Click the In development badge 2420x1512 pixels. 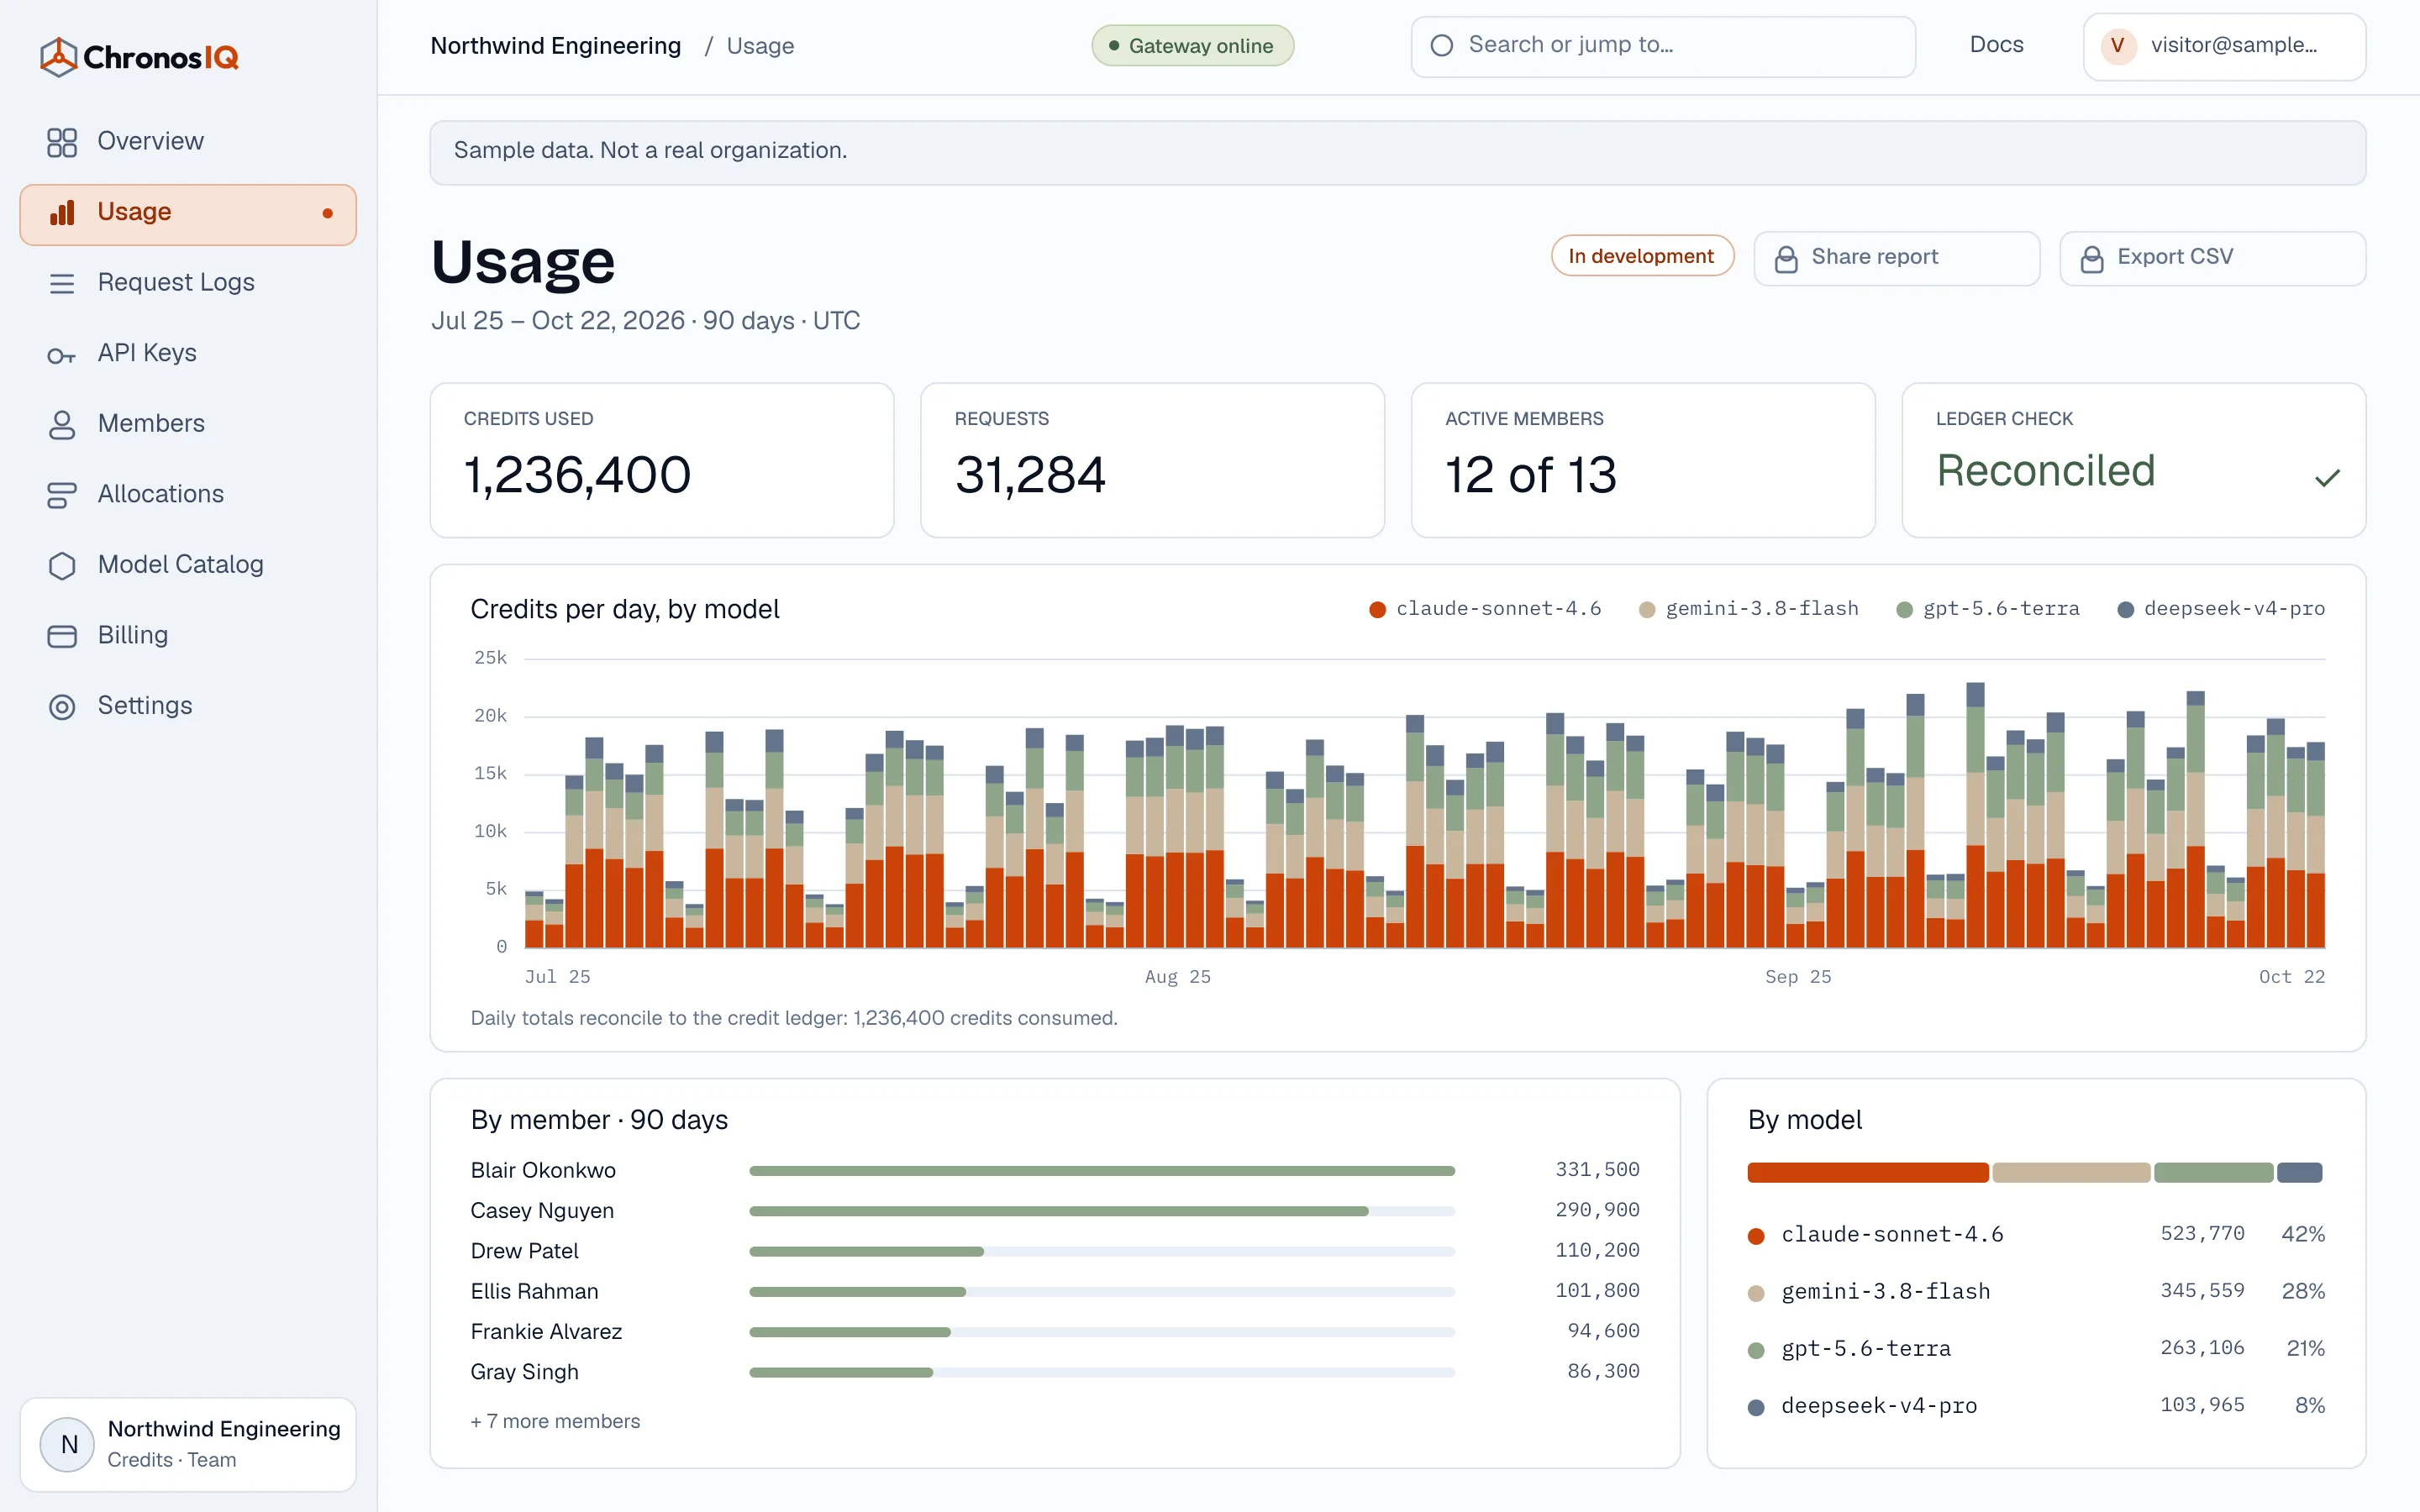tap(1642, 256)
